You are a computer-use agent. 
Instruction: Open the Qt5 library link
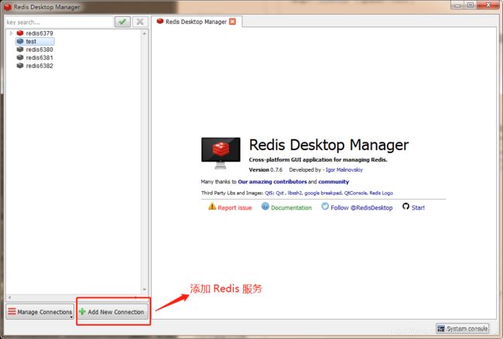click(x=269, y=193)
